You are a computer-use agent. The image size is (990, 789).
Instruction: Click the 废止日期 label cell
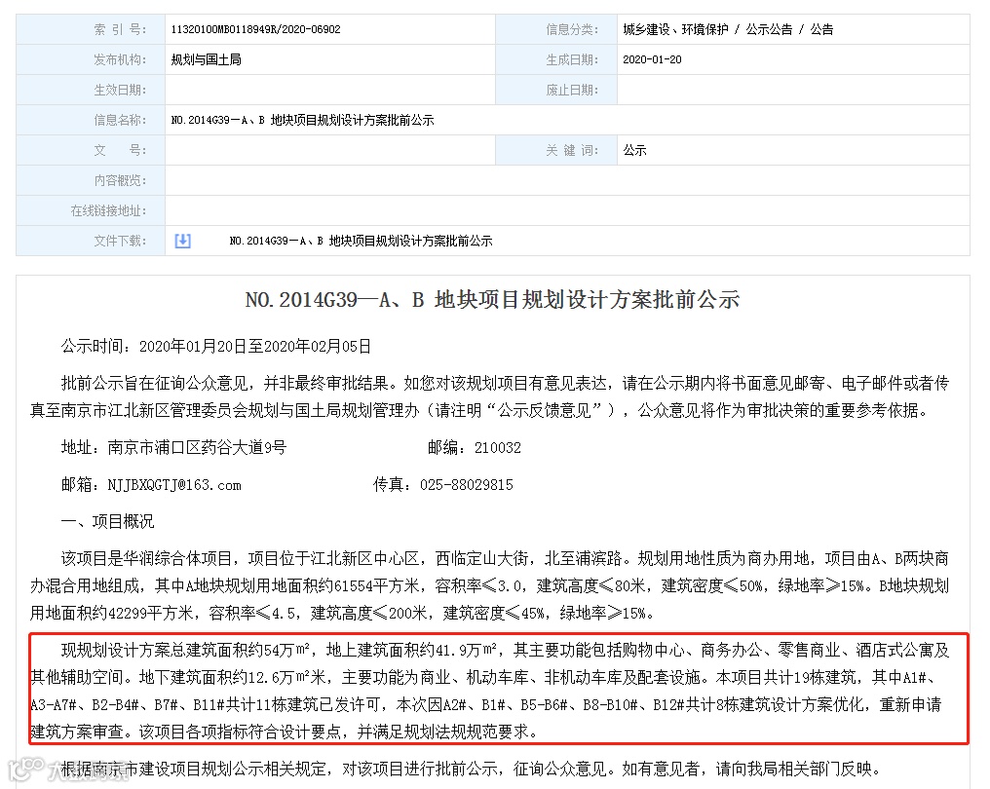pyautogui.click(x=556, y=90)
